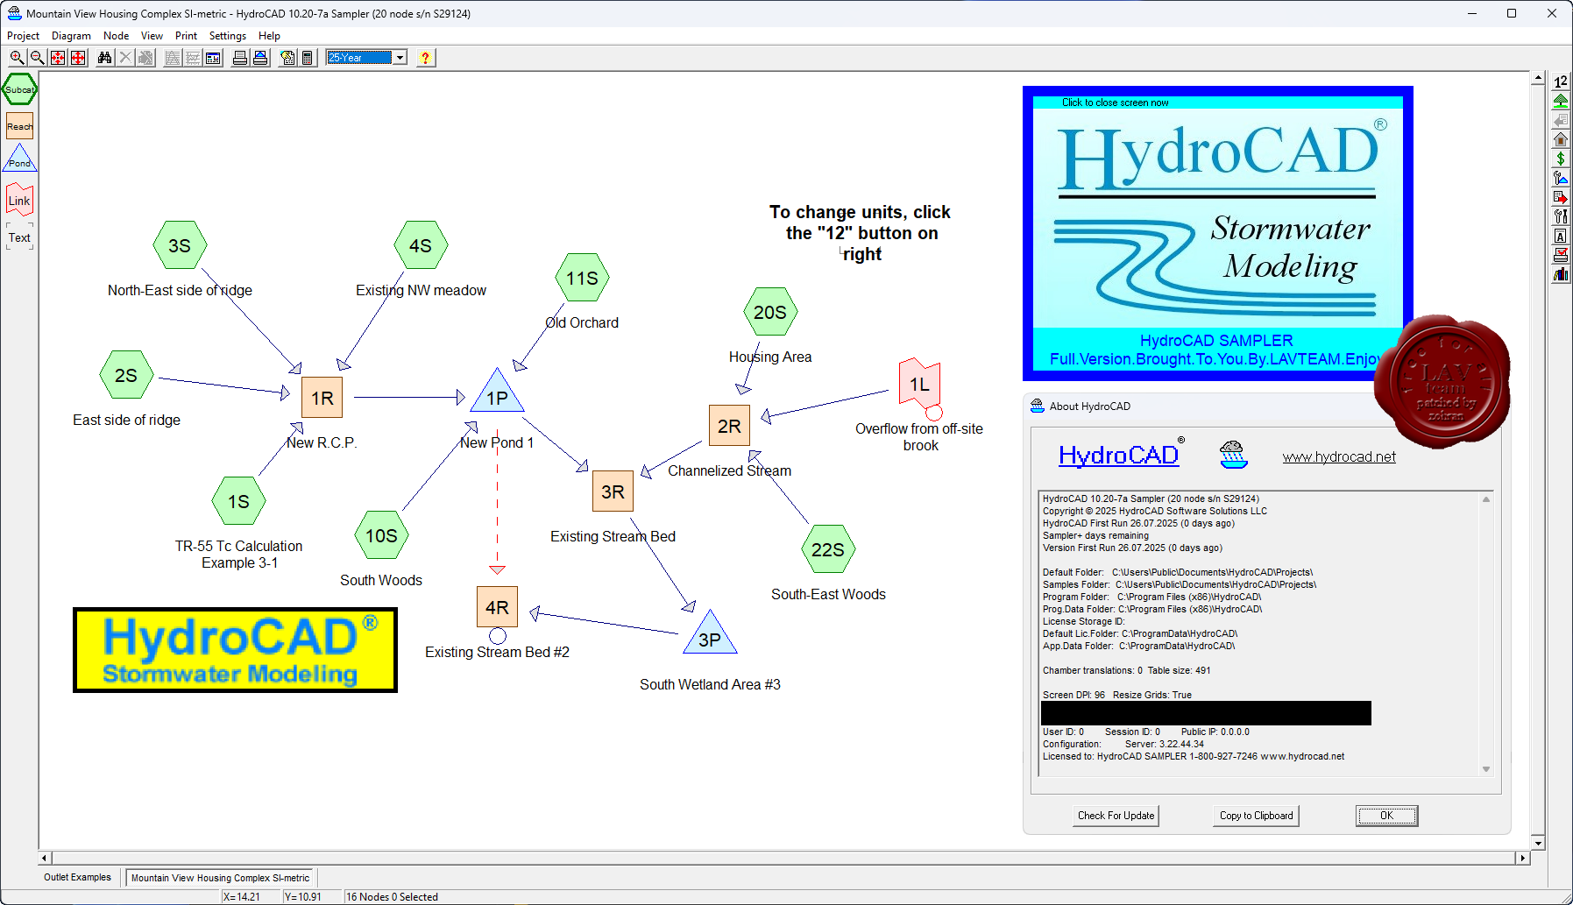Click the blue HydroCAD link in the About dialog

1119,455
